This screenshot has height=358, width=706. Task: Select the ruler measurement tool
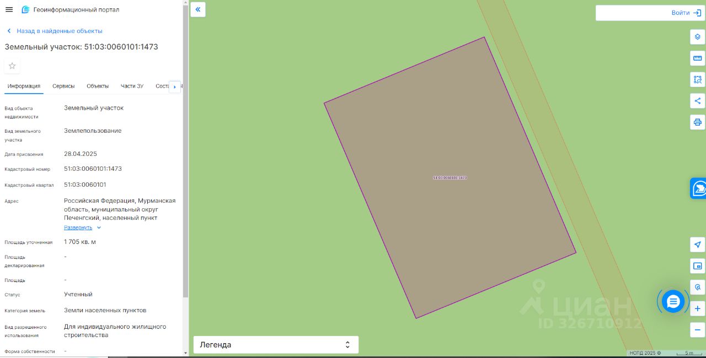(x=697, y=58)
